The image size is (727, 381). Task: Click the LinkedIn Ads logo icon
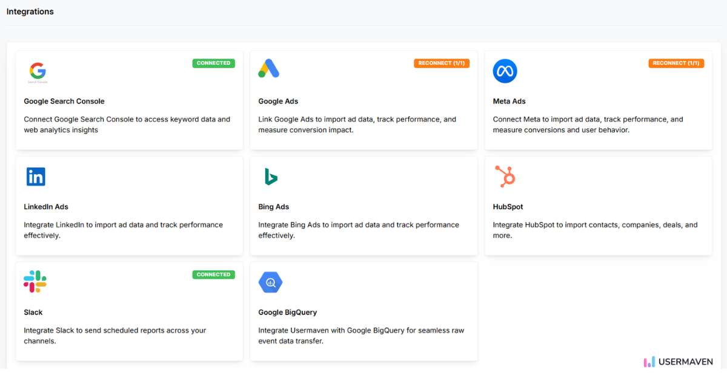click(36, 177)
